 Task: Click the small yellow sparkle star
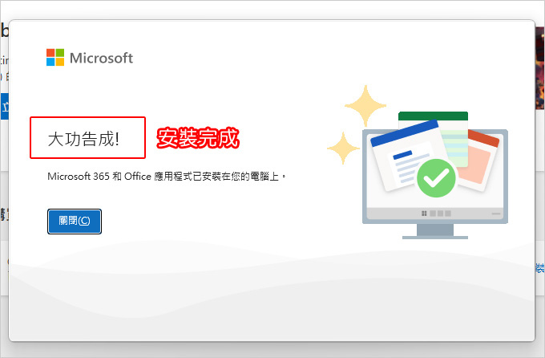[x=343, y=148]
